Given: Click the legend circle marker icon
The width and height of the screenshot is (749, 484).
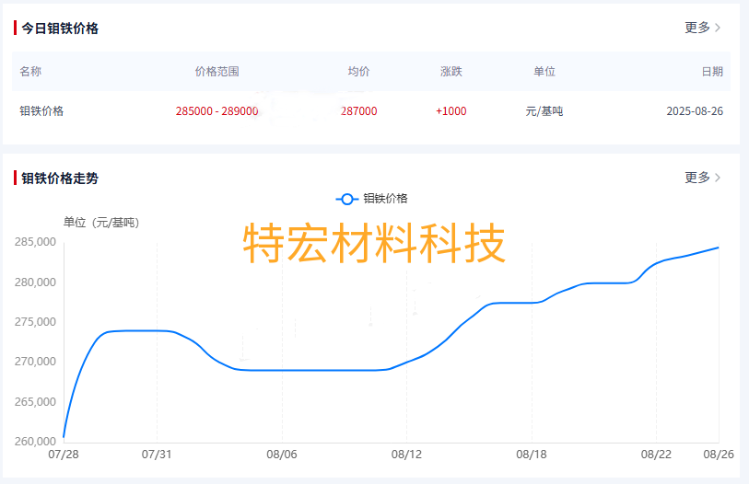Looking at the screenshot, I should tap(347, 199).
